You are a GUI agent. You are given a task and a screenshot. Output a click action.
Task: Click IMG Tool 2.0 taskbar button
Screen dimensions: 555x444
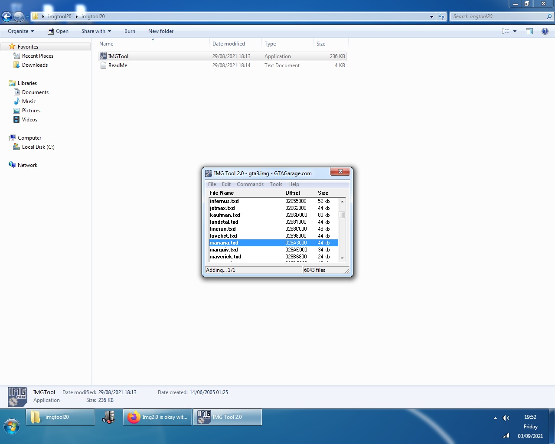228,417
